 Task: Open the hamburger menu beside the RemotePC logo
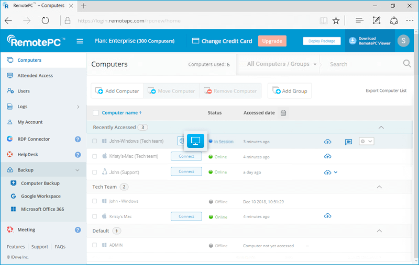point(80,41)
